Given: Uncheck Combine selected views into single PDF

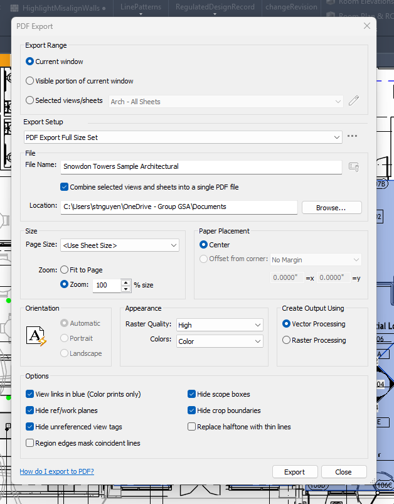Looking at the screenshot, I should click(64, 187).
